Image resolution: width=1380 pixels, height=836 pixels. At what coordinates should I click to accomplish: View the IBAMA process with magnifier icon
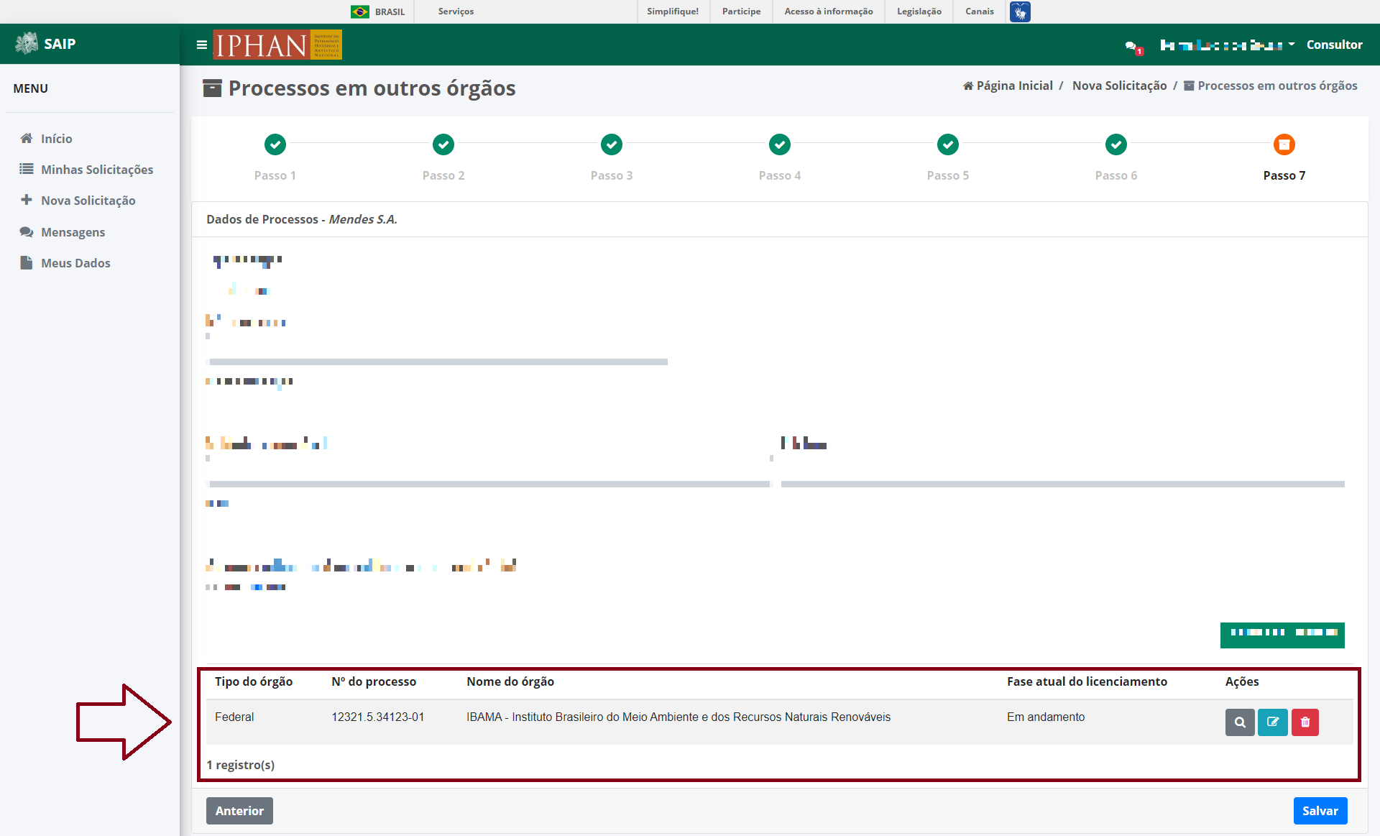point(1240,722)
